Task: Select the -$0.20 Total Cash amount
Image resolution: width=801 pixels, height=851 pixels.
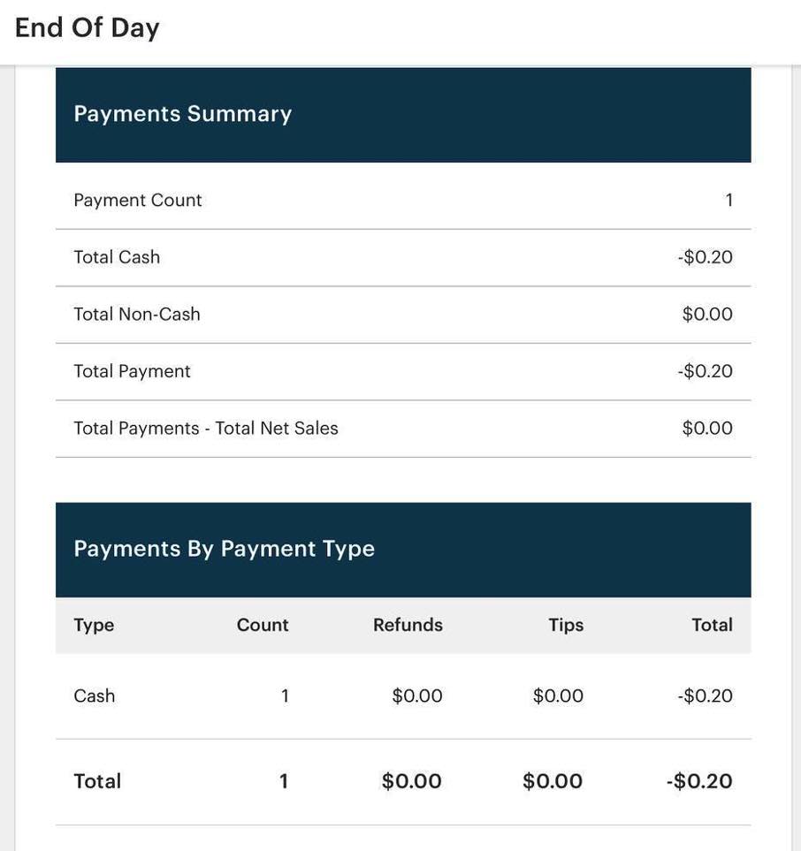Action: pos(705,255)
